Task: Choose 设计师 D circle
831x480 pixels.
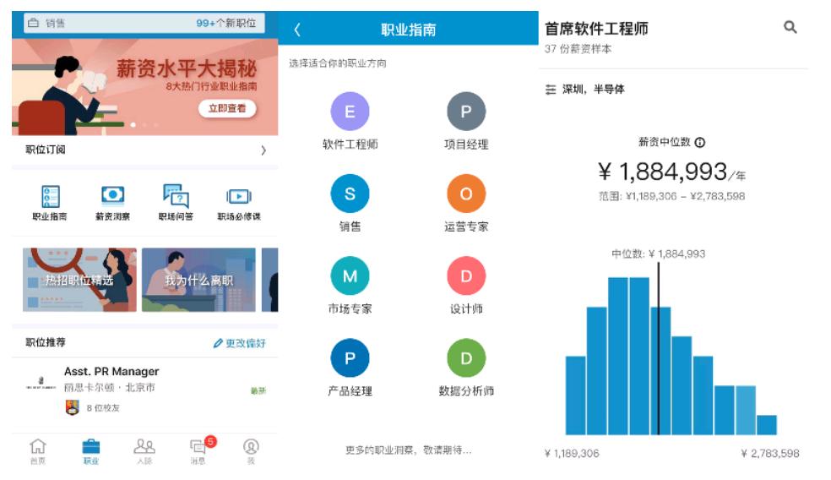Action: tap(466, 275)
